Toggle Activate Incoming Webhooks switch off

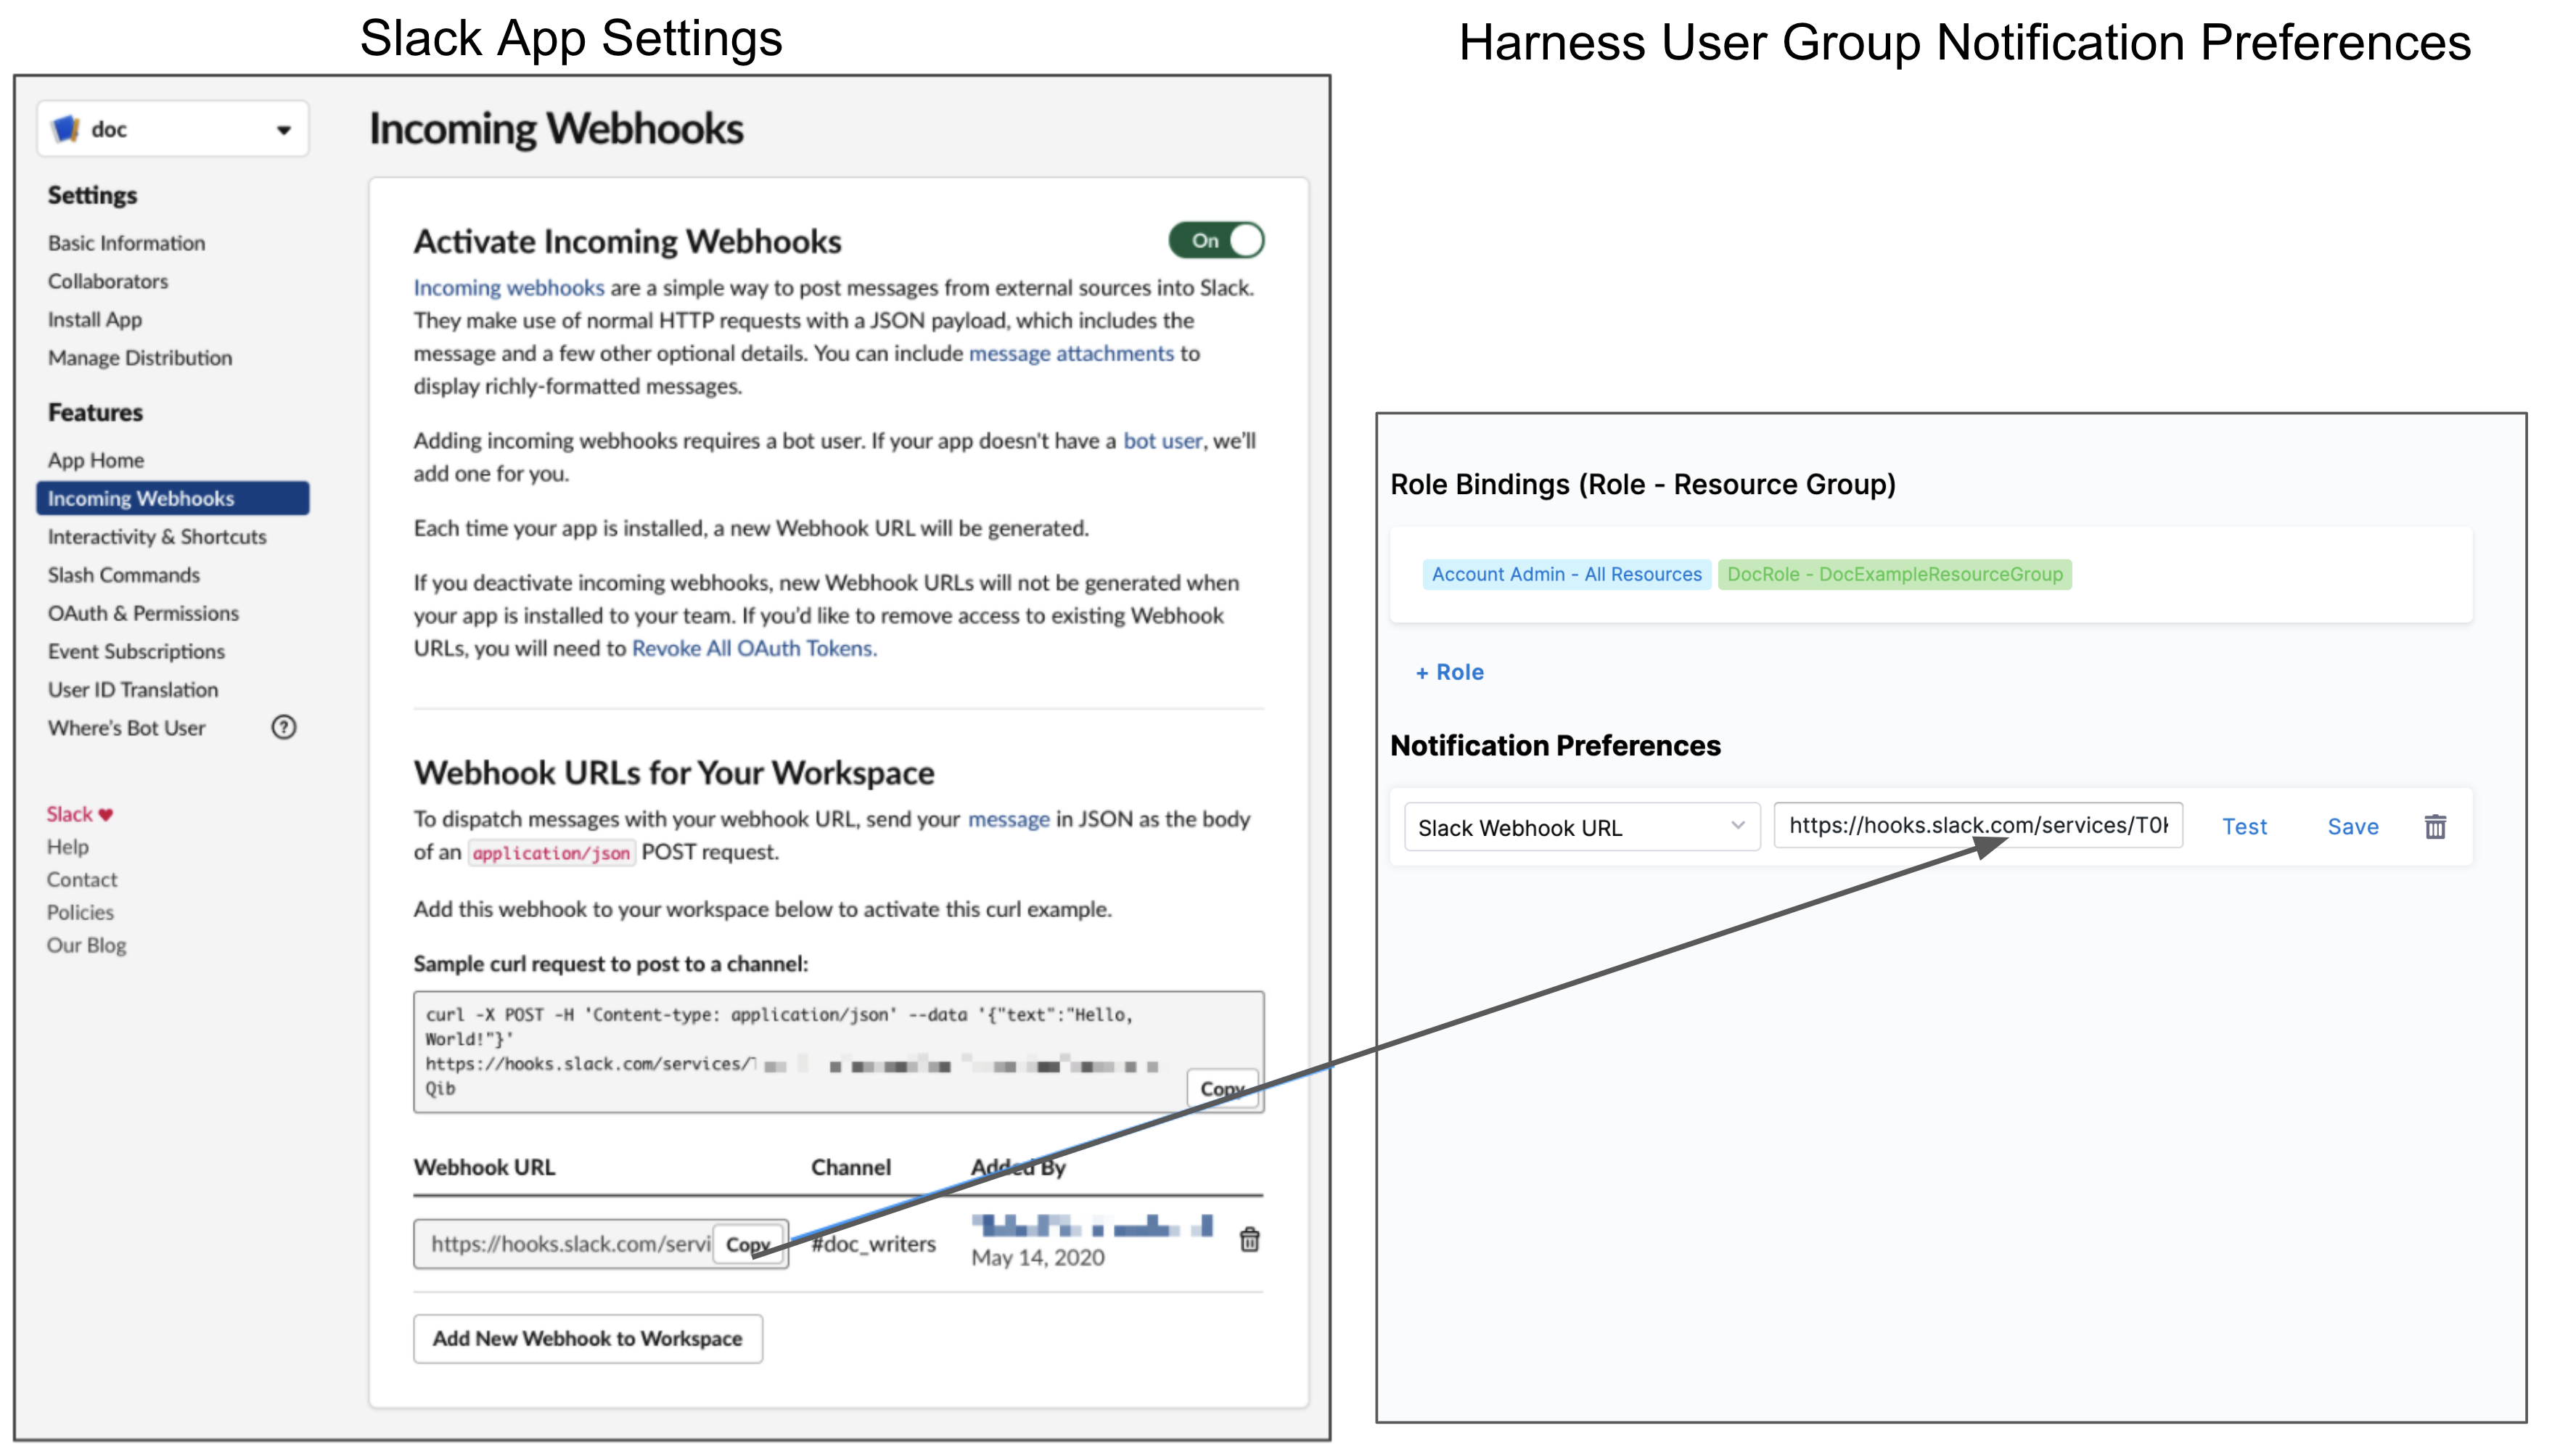click(1215, 240)
